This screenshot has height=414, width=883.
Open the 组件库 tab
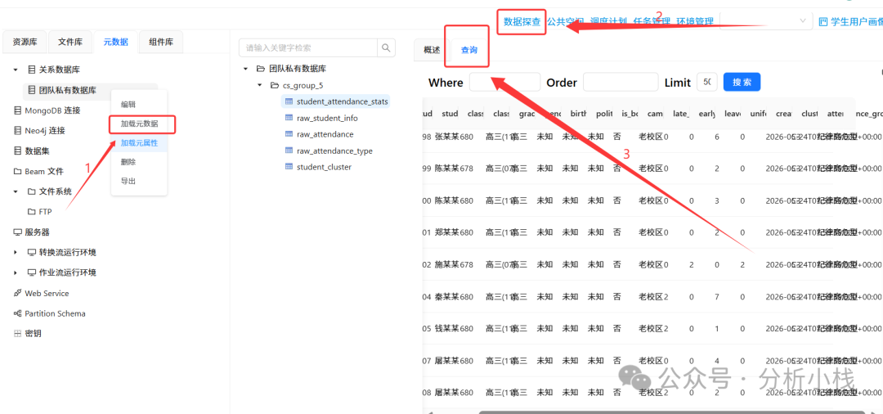coord(161,42)
